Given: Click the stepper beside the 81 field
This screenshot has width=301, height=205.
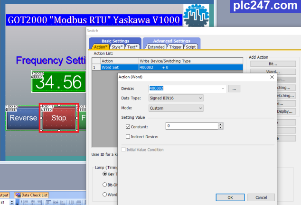Looking at the screenshot, I should [x=12, y=202].
